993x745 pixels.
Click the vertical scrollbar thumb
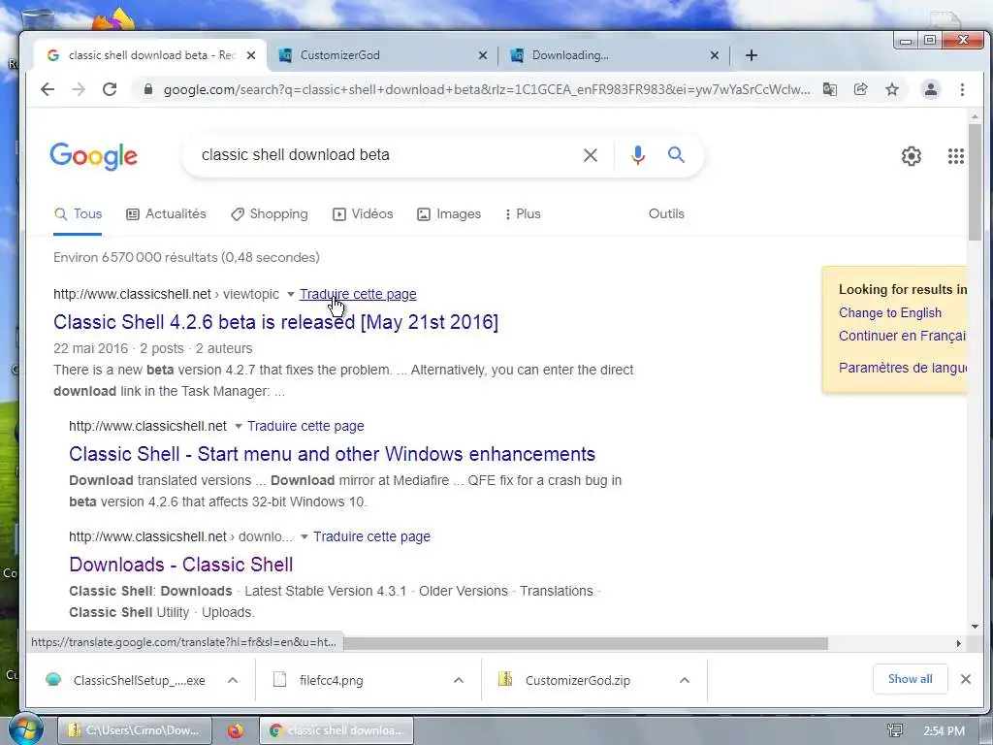pos(974,181)
